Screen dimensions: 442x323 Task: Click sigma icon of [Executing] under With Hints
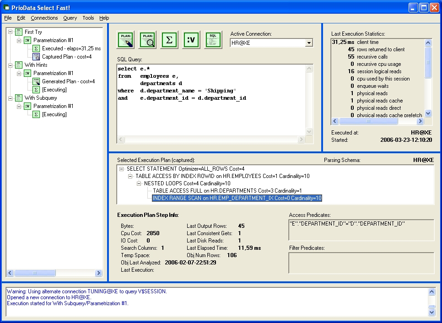[36, 90]
